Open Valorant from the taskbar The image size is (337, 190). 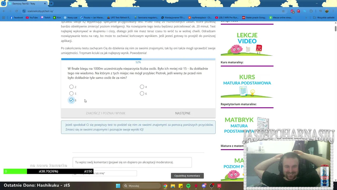(219, 186)
